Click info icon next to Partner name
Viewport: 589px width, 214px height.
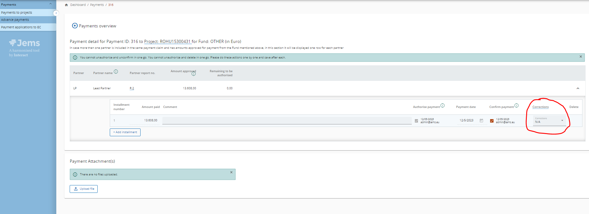pos(116,72)
